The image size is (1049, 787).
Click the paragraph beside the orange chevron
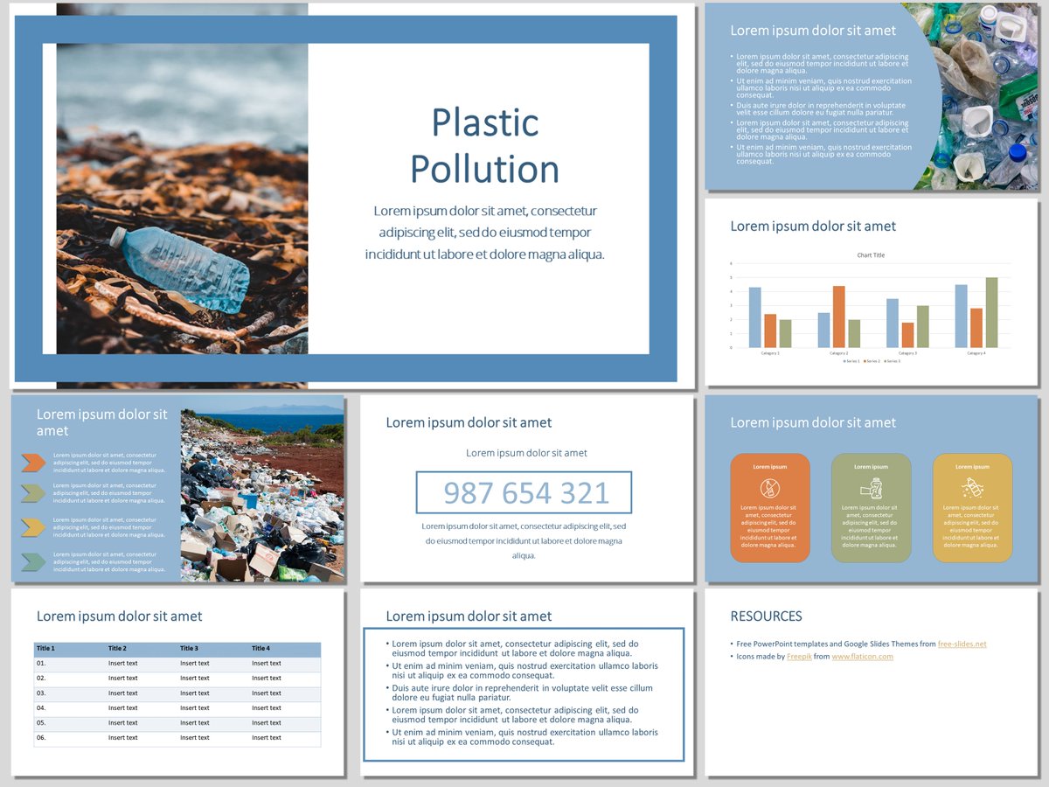109,463
